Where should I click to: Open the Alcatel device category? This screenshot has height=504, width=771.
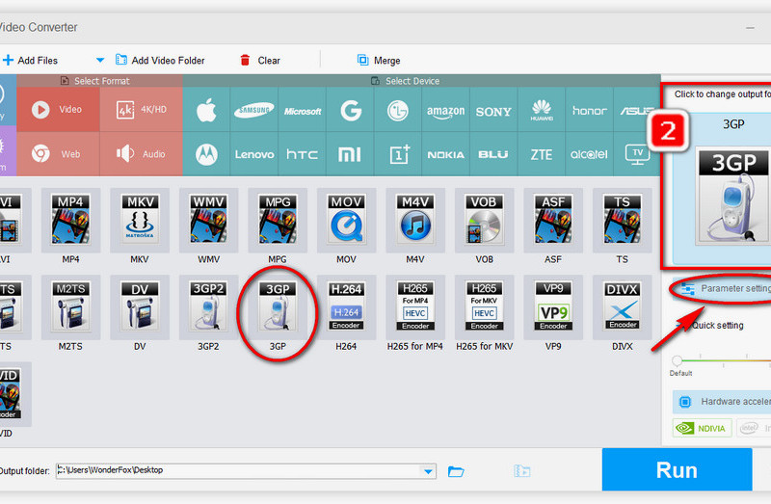589,154
